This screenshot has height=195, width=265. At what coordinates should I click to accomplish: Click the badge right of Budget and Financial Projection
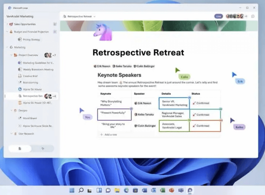pos(55,32)
